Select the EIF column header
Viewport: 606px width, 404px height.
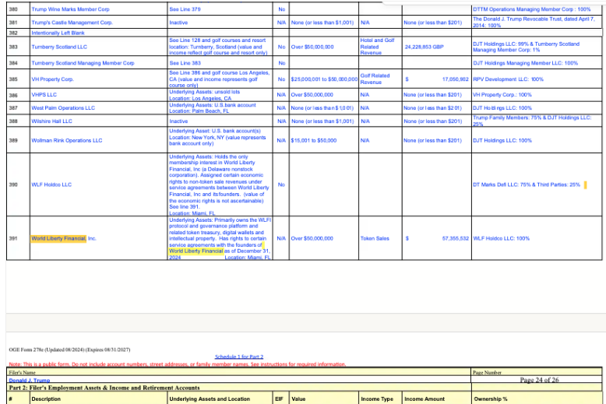(279, 399)
